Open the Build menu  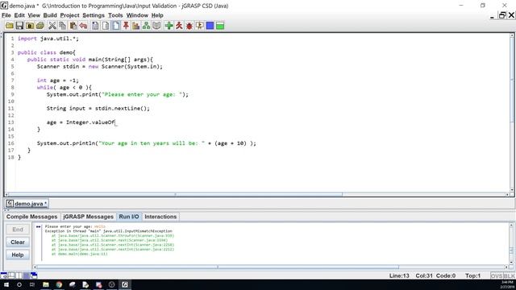point(50,15)
